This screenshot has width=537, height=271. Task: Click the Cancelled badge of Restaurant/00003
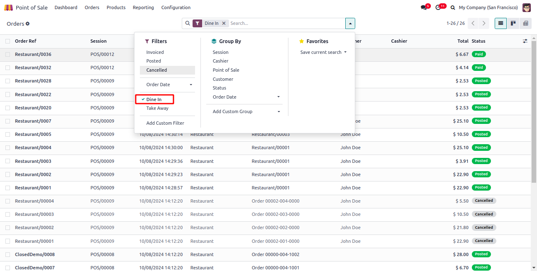[484, 214]
